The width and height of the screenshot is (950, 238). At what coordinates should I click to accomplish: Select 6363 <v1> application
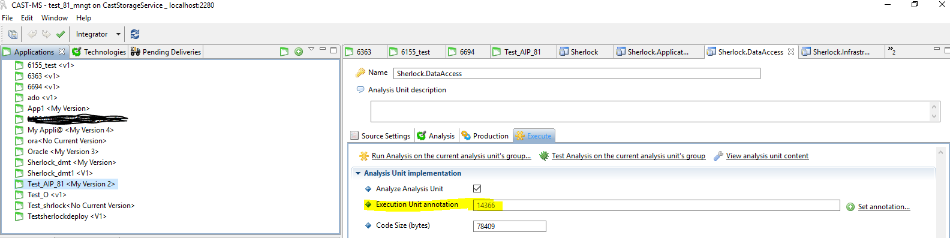point(43,76)
